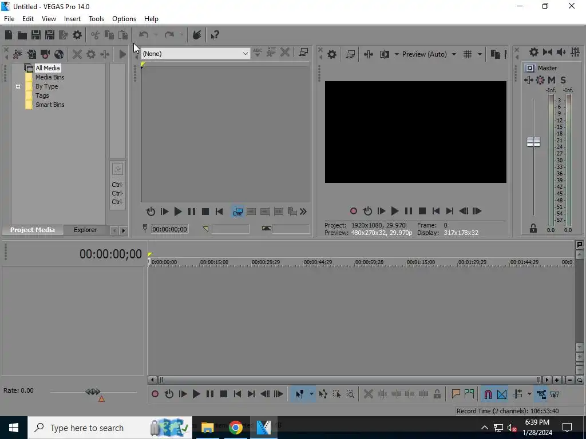Image resolution: width=586 pixels, height=439 pixels.
Task: Open project properties gear in main toolbar
Action: [x=77, y=35]
